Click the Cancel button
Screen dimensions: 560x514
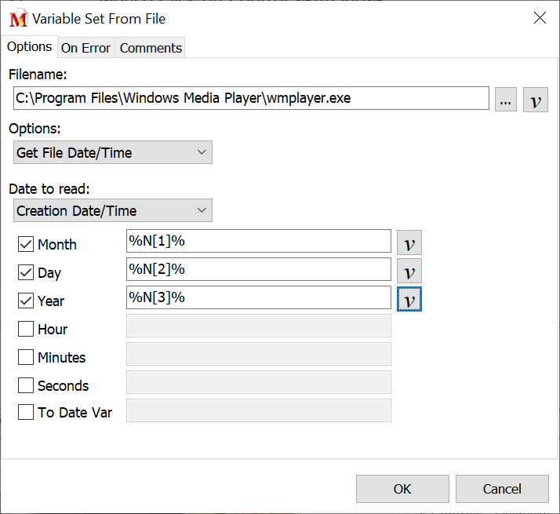pos(502,489)
